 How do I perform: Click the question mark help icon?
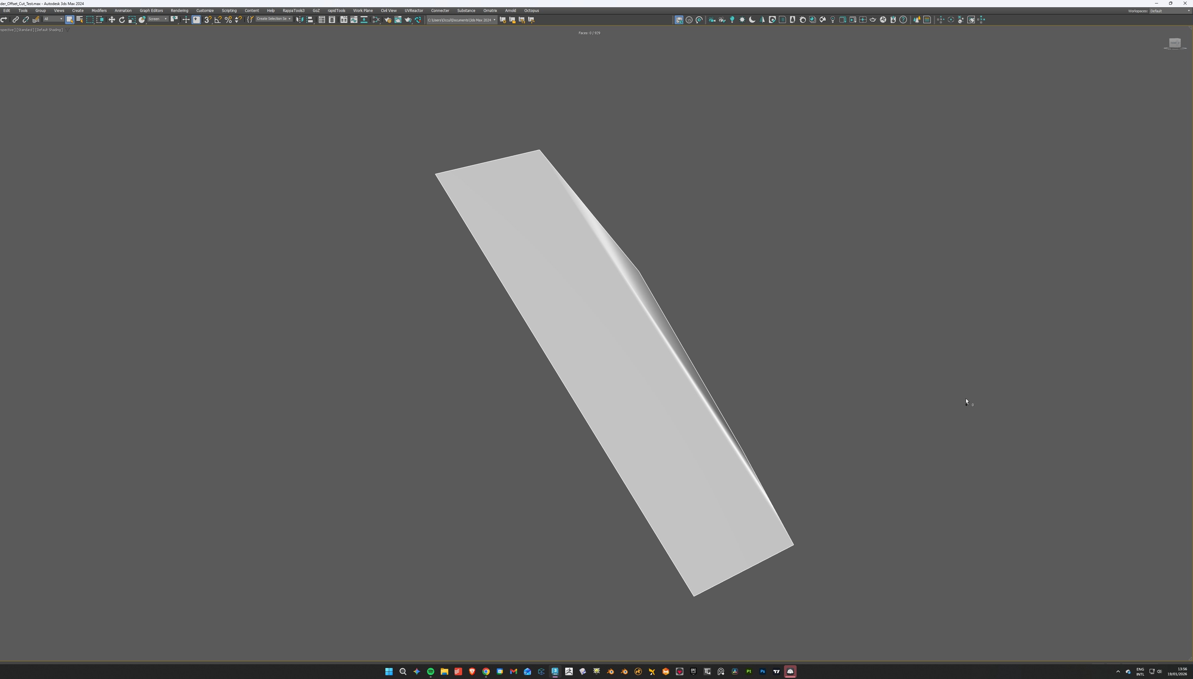903,19
